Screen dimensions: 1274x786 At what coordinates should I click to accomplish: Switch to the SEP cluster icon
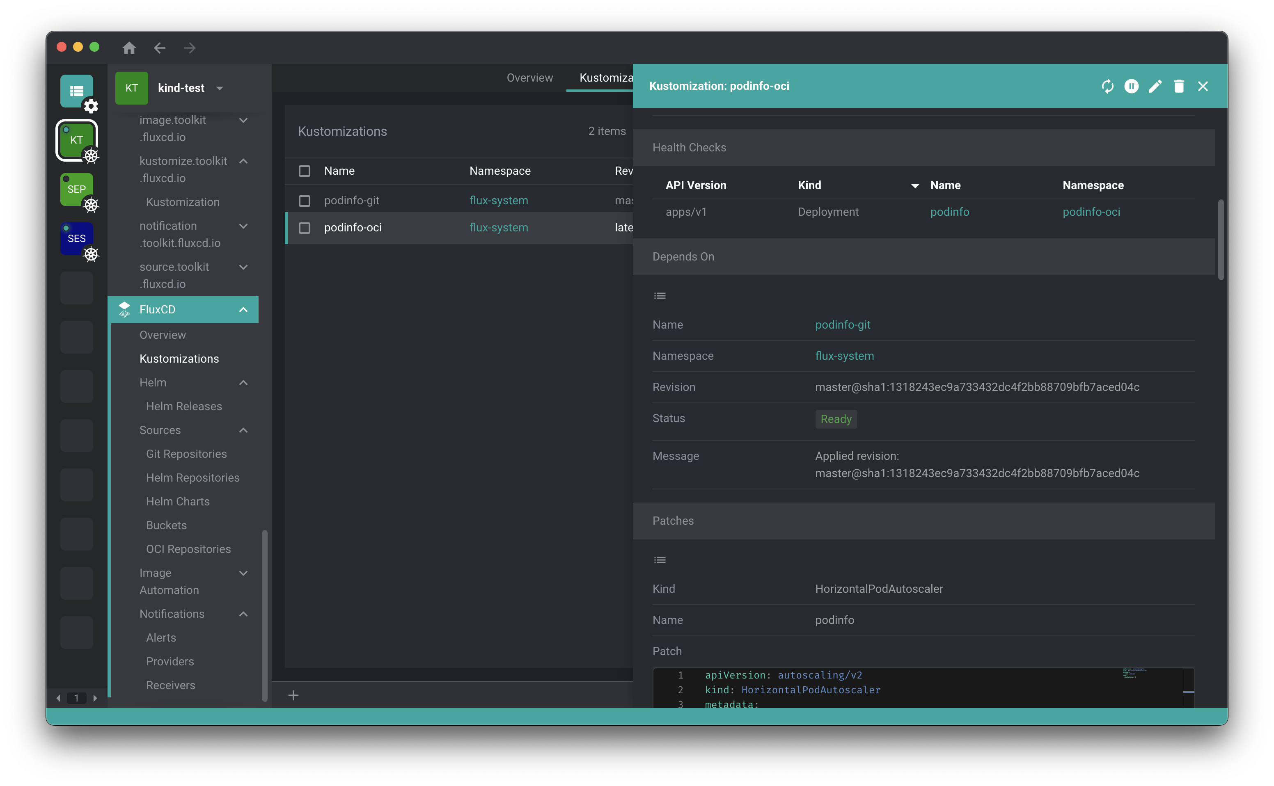(76, 189)
